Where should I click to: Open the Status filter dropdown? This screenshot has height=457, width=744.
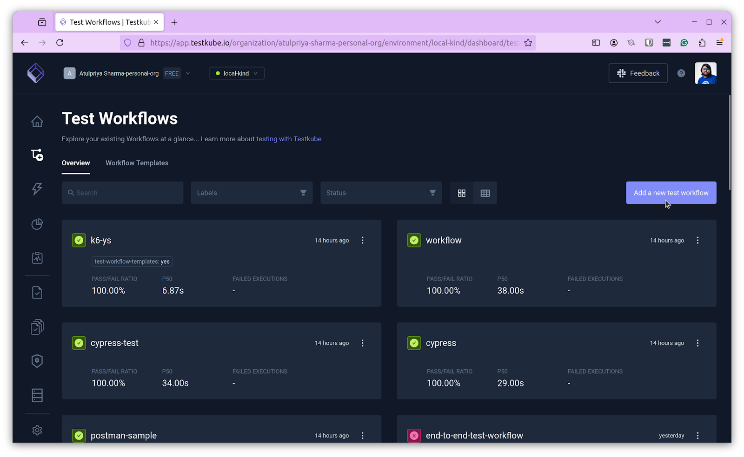pyautogui.click(x=381, y=193)
